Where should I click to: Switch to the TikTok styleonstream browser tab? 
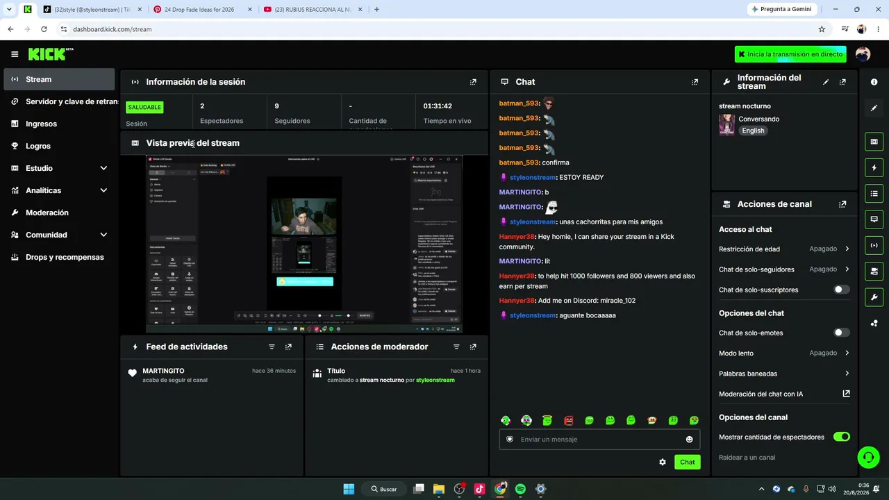click(x=91, y=10)
